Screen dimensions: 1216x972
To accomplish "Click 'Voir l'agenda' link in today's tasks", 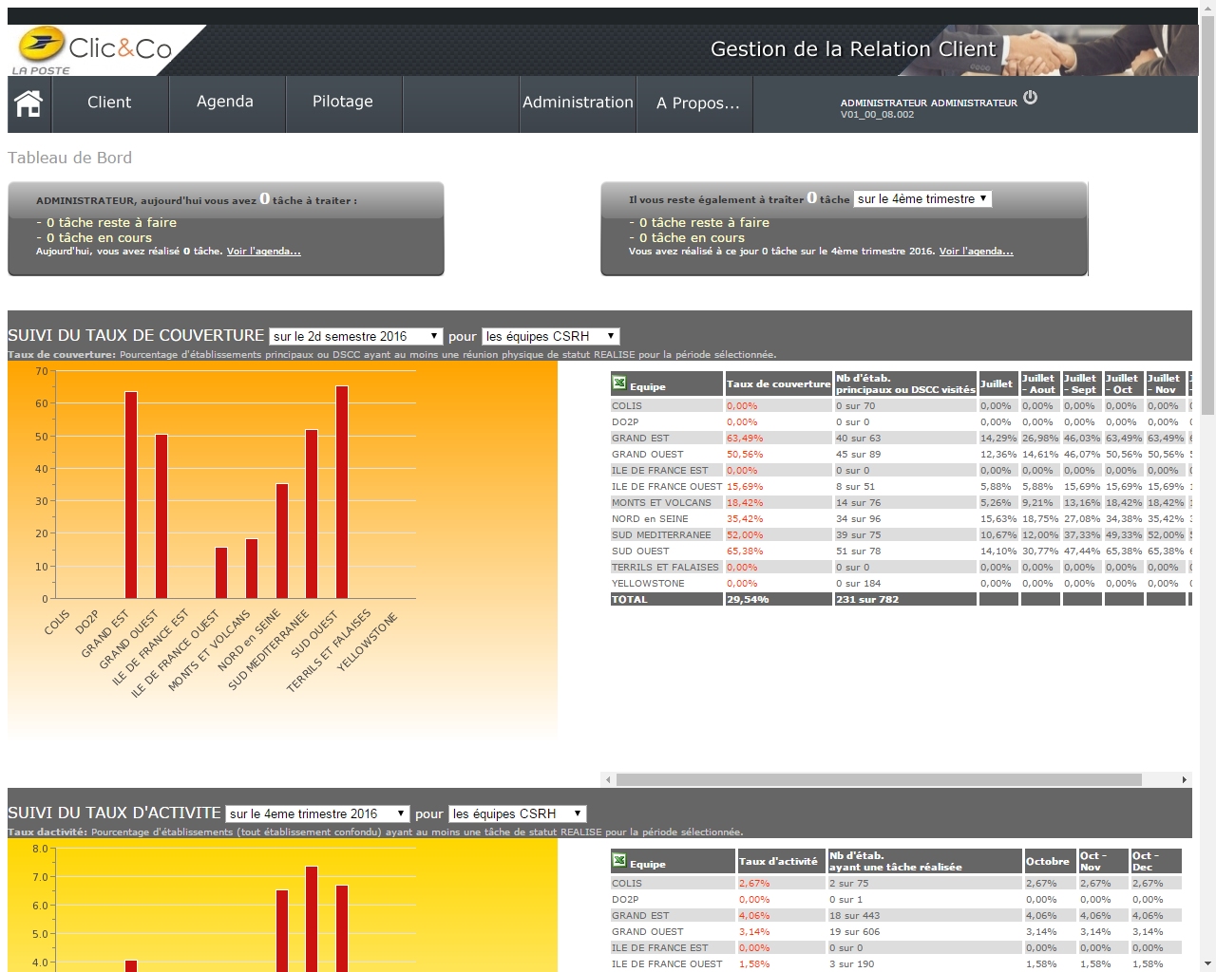I will [x=263, y=252].
